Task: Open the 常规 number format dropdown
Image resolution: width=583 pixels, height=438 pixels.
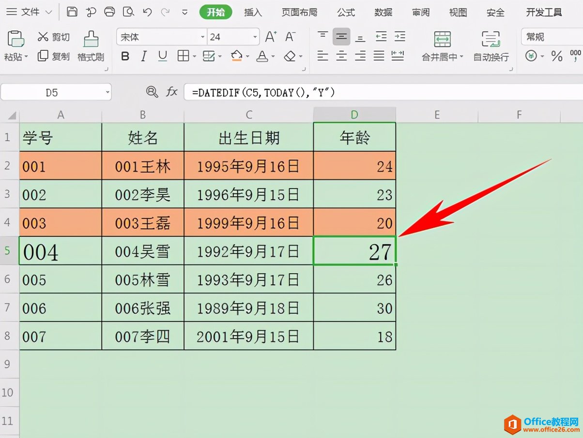Action: point(552,37)
